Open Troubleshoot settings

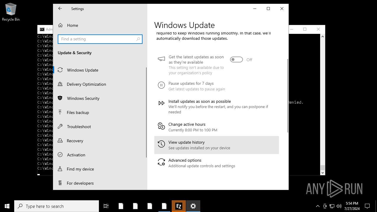100,127
